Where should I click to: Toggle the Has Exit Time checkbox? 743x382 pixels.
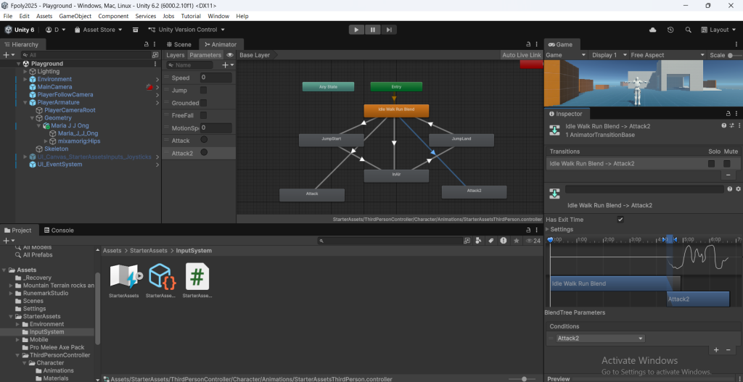[x=620, y=220]
